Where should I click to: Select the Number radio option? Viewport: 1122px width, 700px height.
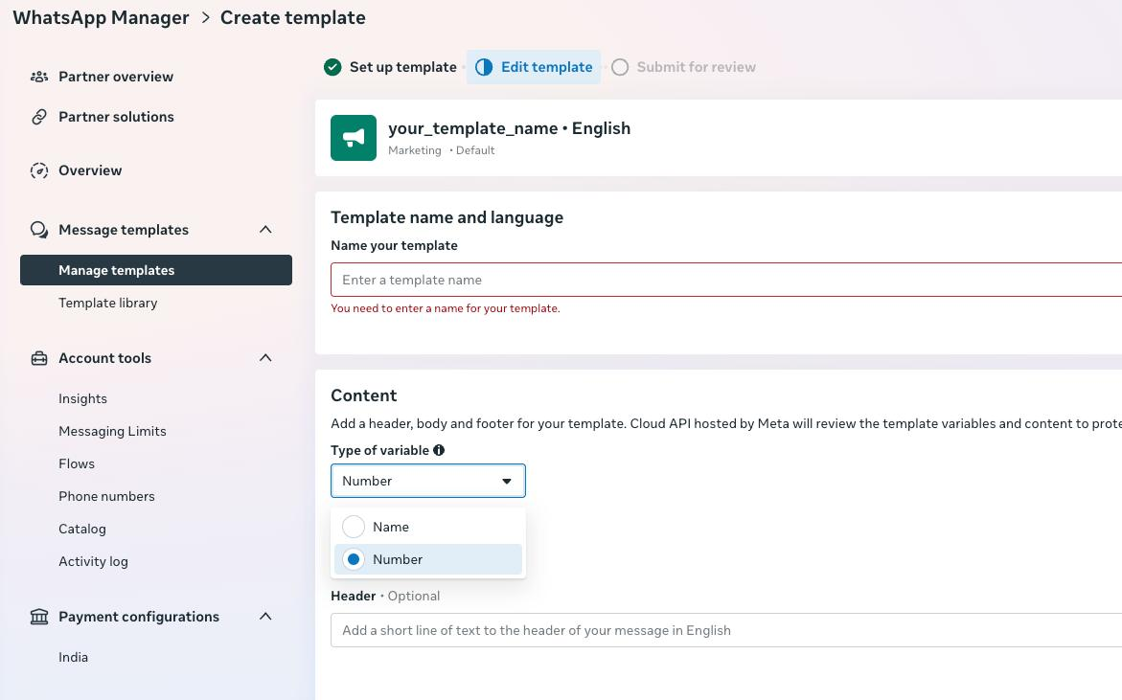coord(354,559)
